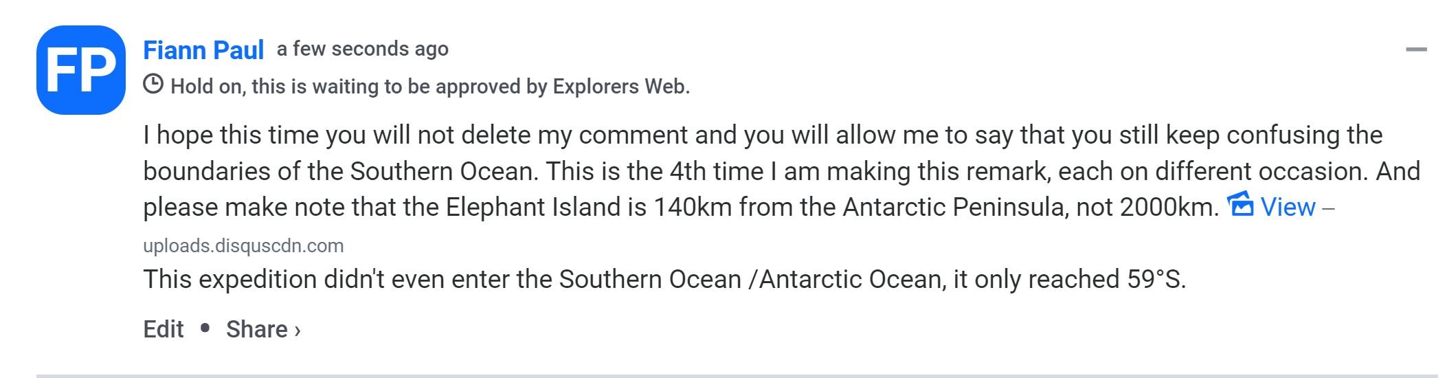1447x378 pixels.
Task: Click the '59°S' text at comment end
Action: (x=1156, y=279)
